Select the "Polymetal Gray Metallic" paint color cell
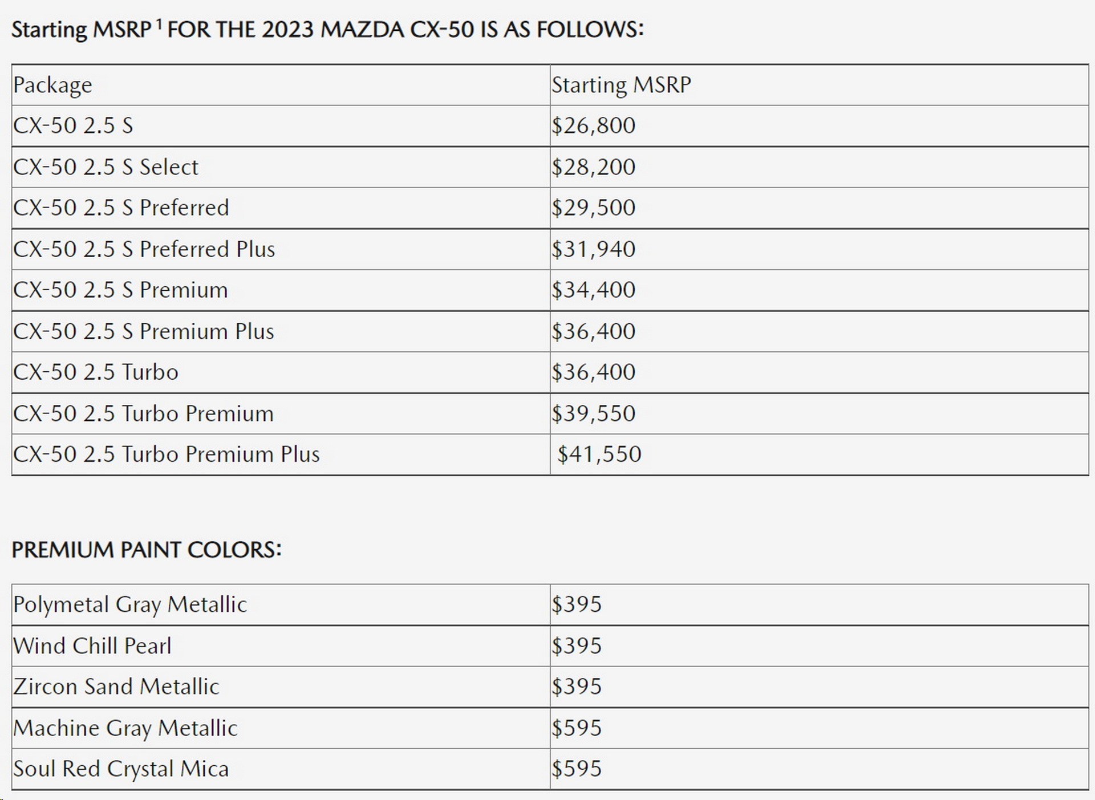1095x800 pixels. click(130, 604)
